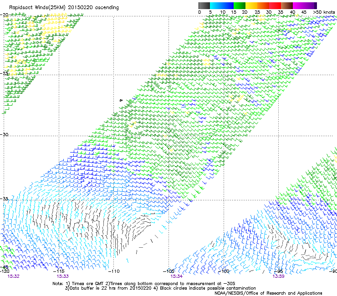The image size is (337, 296).
Task: Click the 'Data buffer is 22 hrs' note line
Action: (160, 288)
